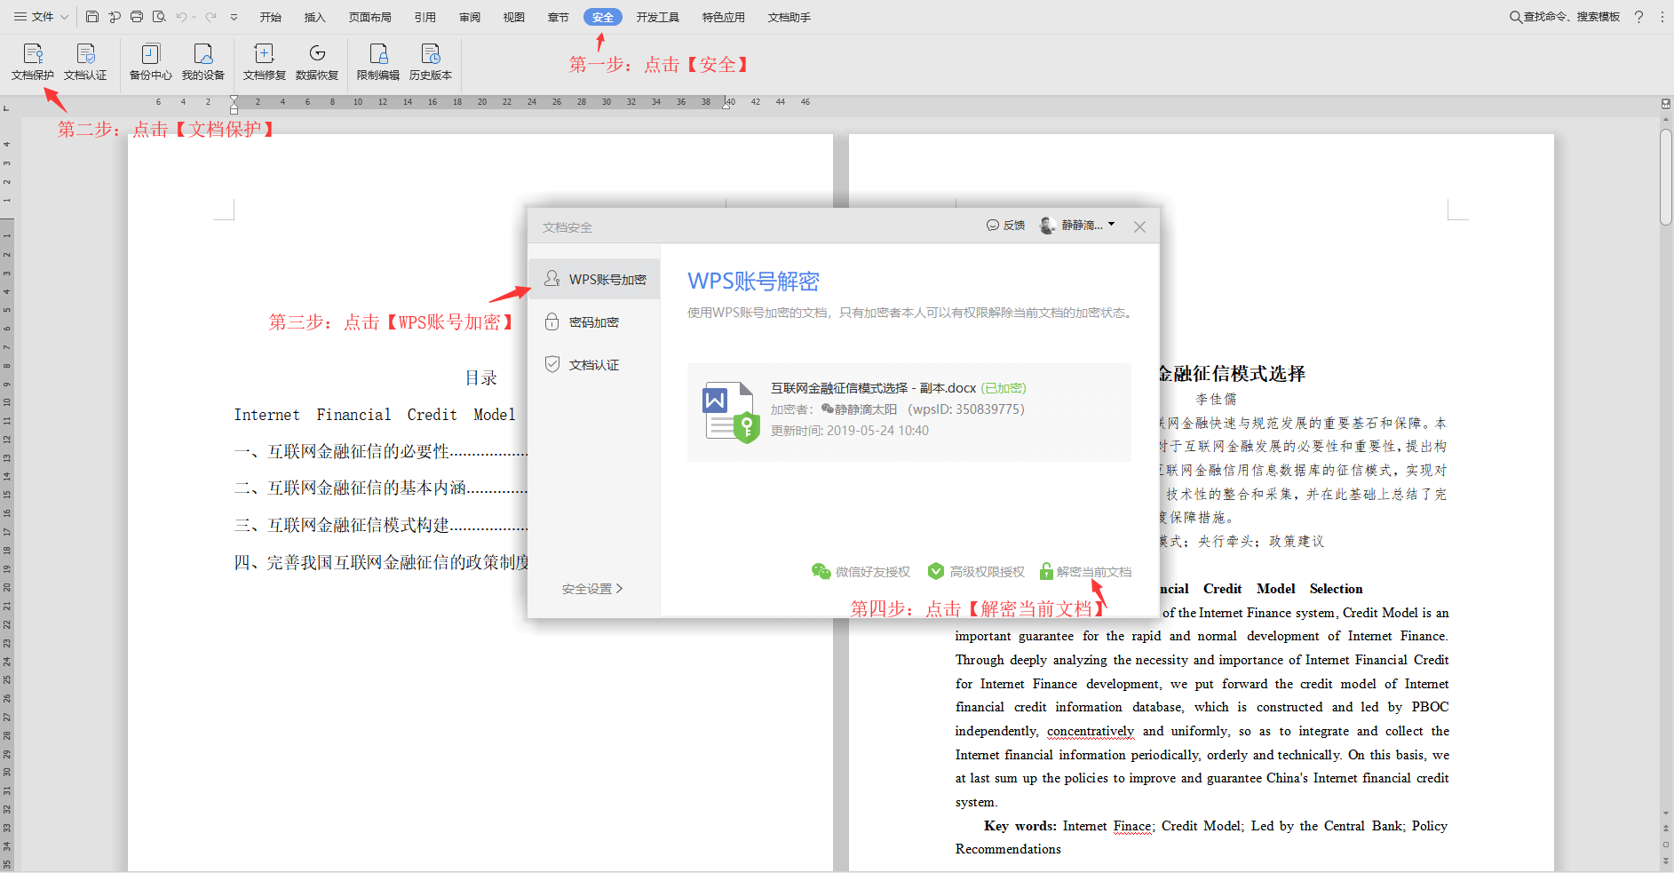Switch to the 章节 ribbon tab
The width and height of the screenshot is (1674, 873).
click(x=559, y=17)
